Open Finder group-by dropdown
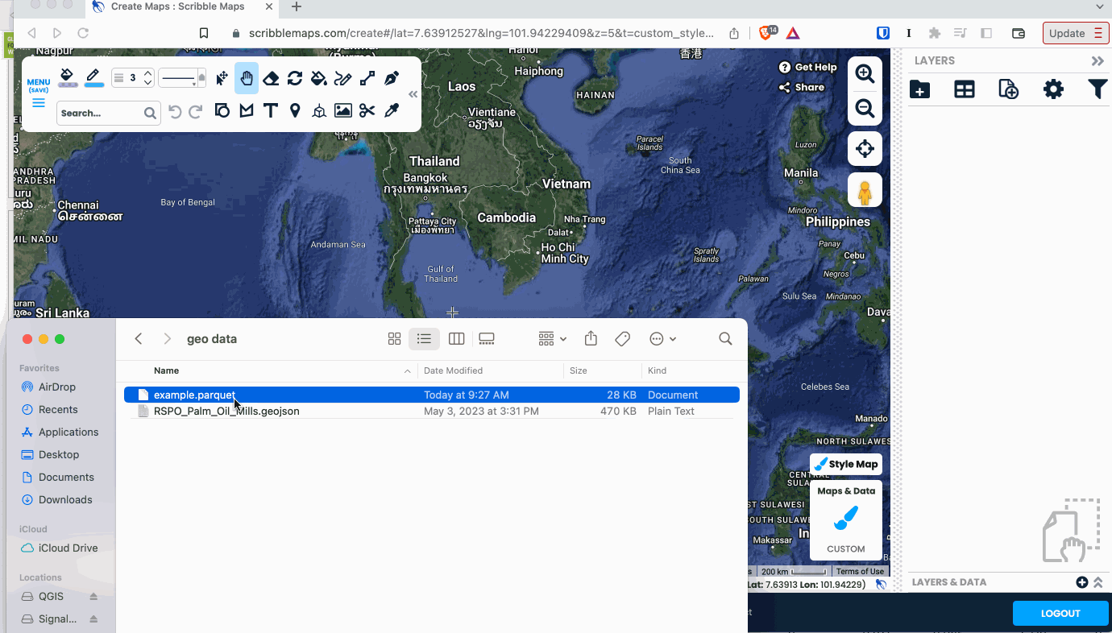Screen dimensions: 1112x633 [552, 339]
